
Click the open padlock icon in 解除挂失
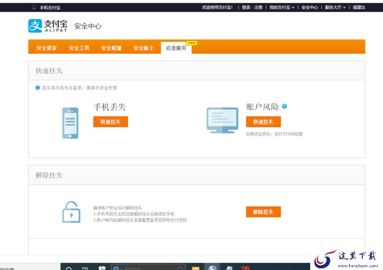coord(71,212)
